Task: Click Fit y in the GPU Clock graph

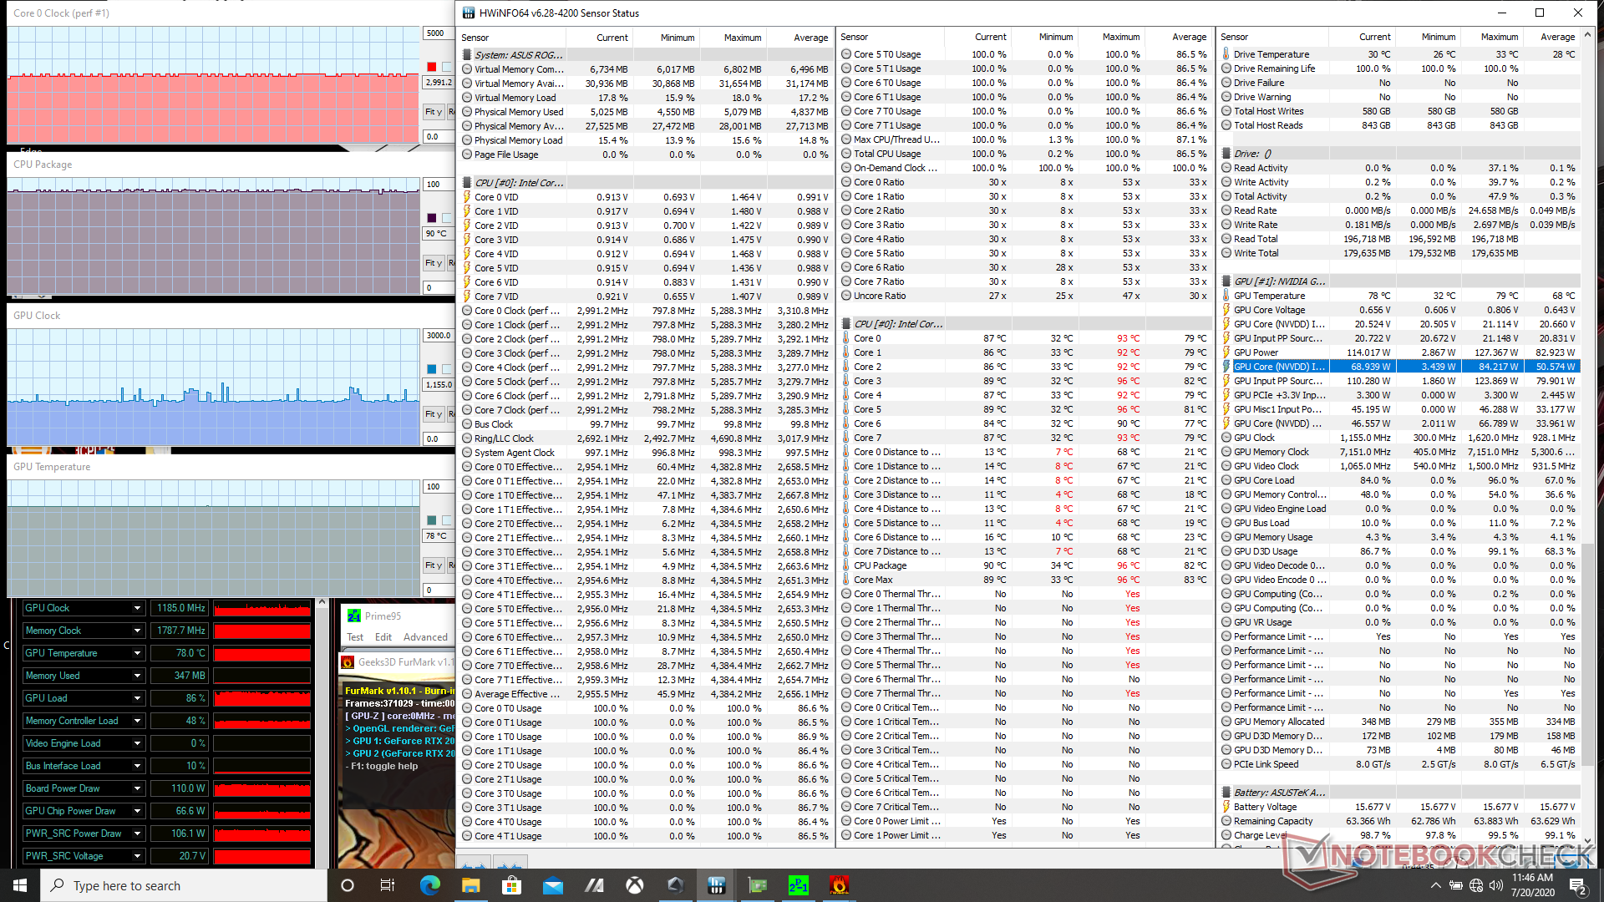Action: click(433, 414)
